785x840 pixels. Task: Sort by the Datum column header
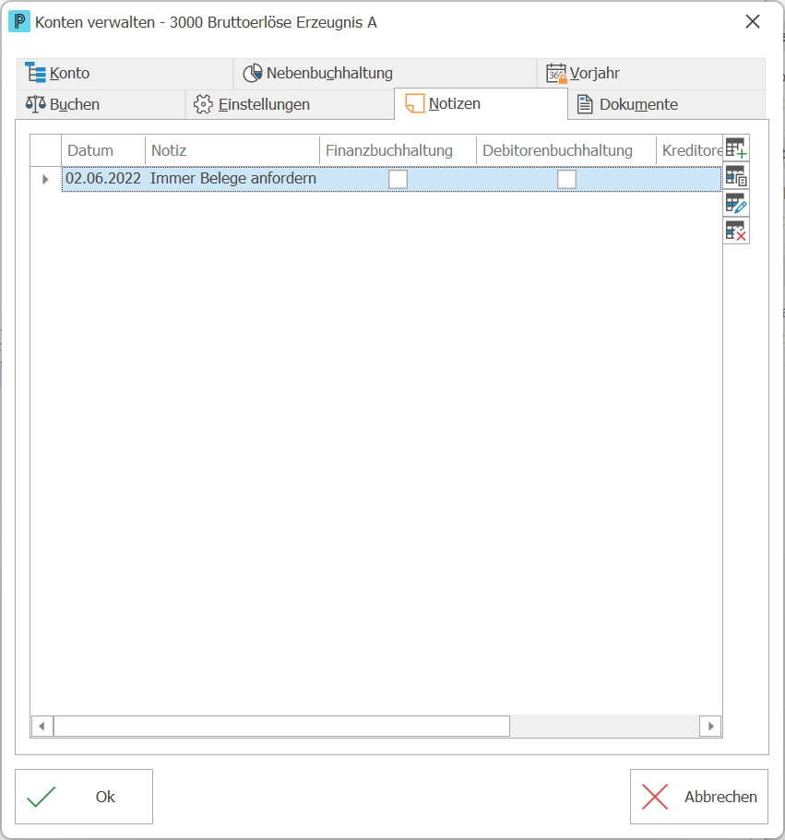tap(103, 150)
